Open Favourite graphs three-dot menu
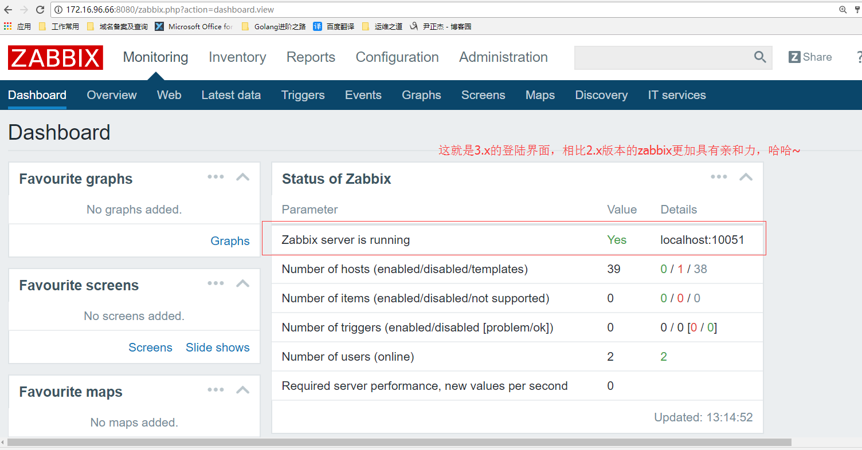The height and width of the screenshot is (450, 862). tap(215, 177)
